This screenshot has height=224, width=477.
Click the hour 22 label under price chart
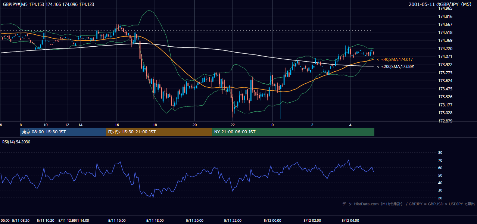point(233,125)
